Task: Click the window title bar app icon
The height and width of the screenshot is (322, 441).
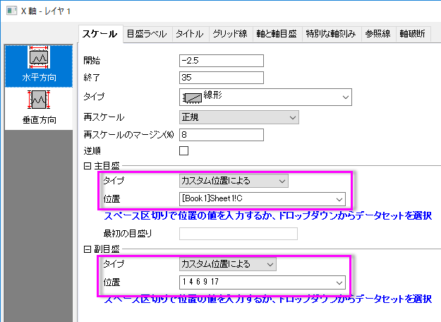Action: point(11,11)
